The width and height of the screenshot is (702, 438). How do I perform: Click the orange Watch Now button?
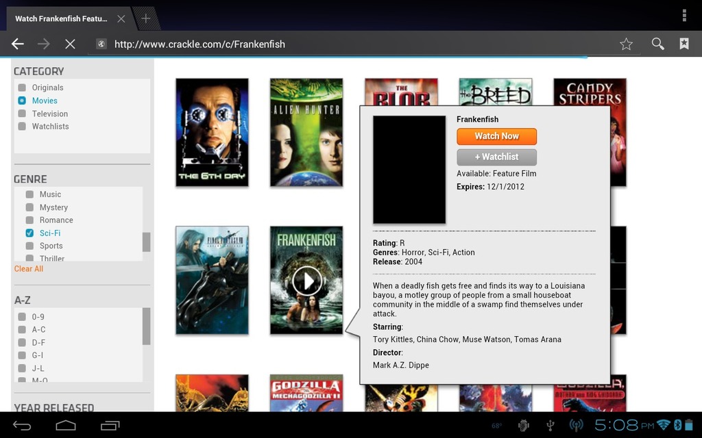(x=496, y=136)
